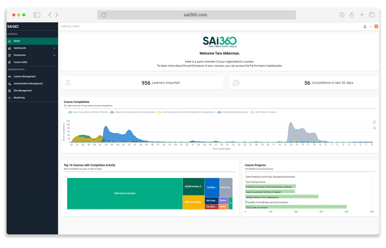Image resolution: width=386 pixels, height=248 pixels.
Task: Click the 2025 Code of Conduct progress bar
Action: pyautogui.click(x=296, y=207)
